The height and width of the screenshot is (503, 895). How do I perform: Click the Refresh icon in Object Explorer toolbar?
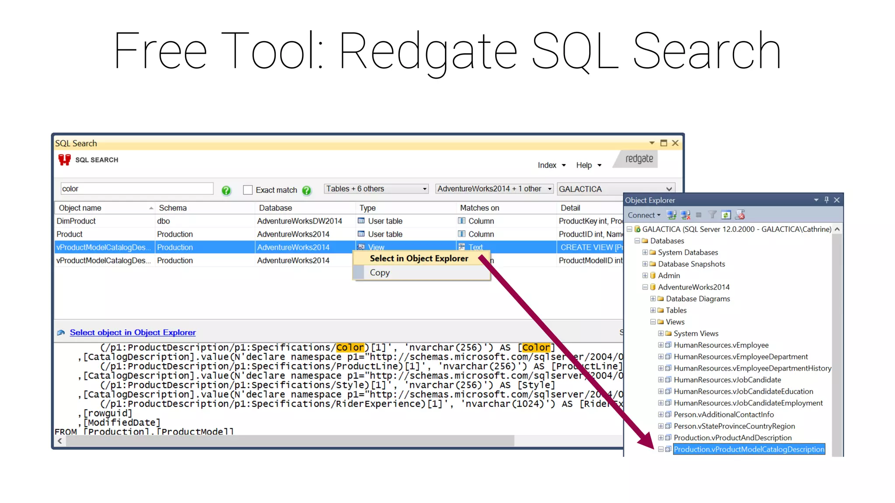pos(726,215)
